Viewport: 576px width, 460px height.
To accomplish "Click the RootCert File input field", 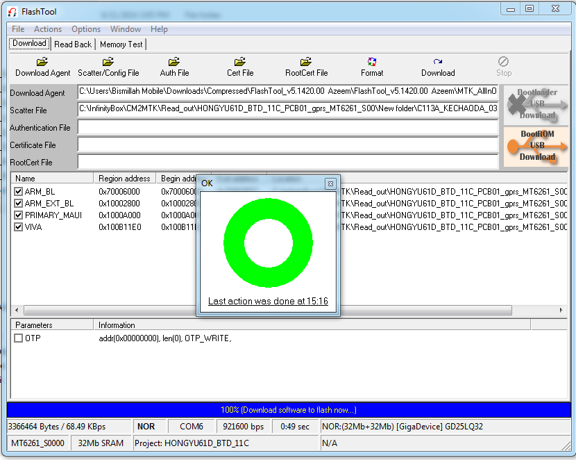I will pos(288,161).
